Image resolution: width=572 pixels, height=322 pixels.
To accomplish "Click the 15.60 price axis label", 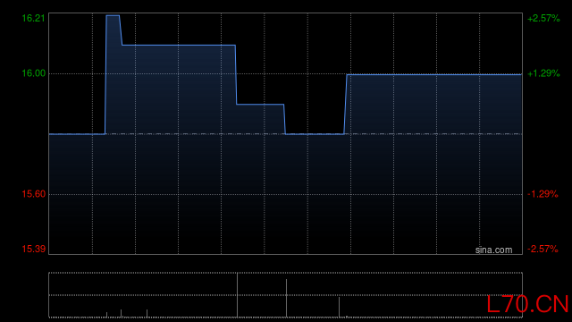I will [x=34, y=194].
